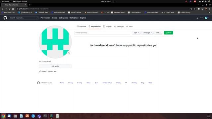The width and height of the screenshot is (212, 119).
Task: Switch to the Projects tab
Action: (107, 26)
